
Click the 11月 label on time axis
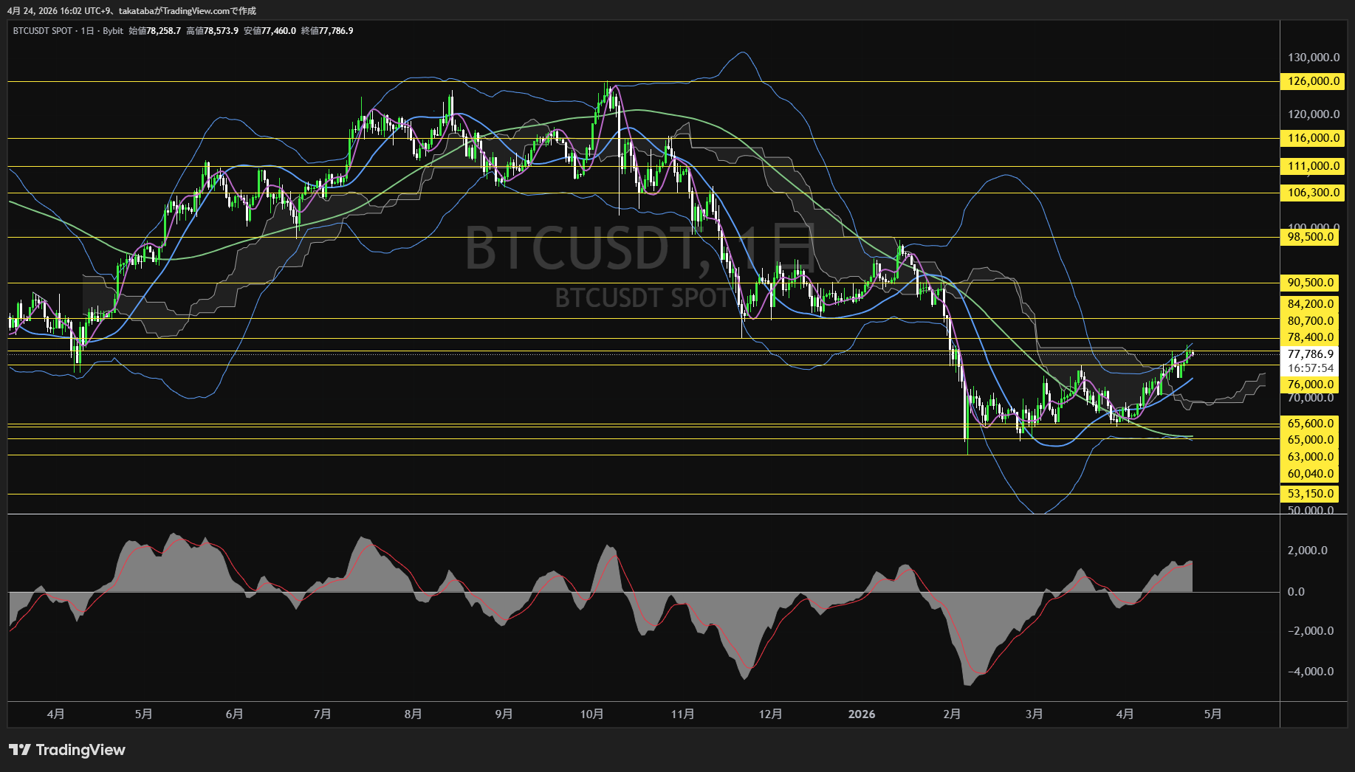(682, 714)
